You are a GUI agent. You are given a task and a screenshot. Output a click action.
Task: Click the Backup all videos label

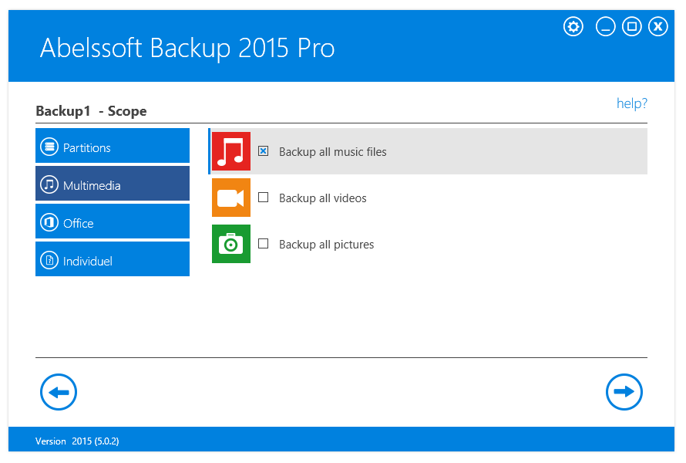tap(322, 198)
